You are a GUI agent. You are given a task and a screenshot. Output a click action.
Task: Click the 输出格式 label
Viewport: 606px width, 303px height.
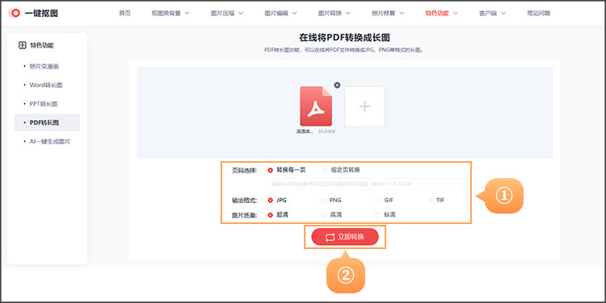click(244, 201)
